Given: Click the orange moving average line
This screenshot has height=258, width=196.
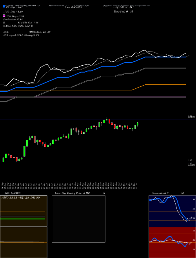Looking at the screenshot, I should (93, 88).
